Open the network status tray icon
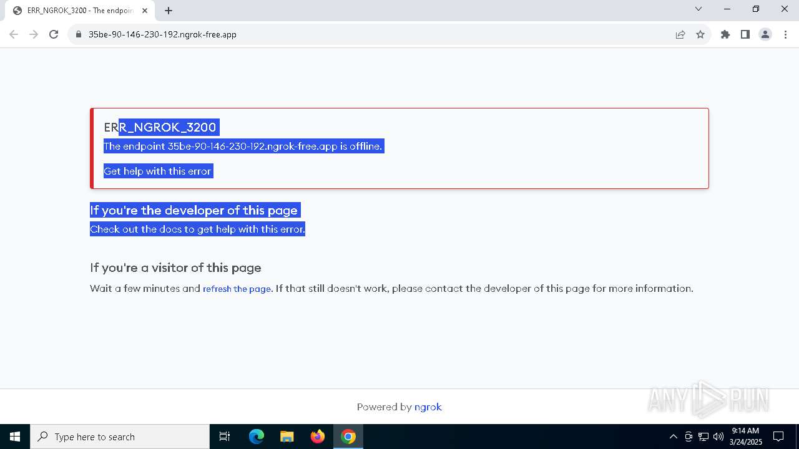The width and height of the screenshot is (799, 449). click(703, 437)
